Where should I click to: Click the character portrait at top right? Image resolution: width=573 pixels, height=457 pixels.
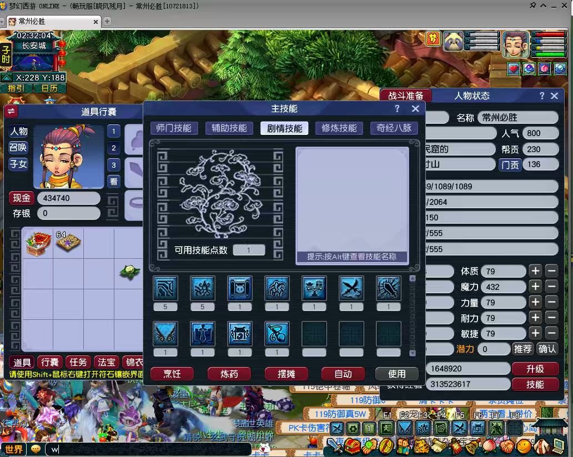tap(516, 44)
